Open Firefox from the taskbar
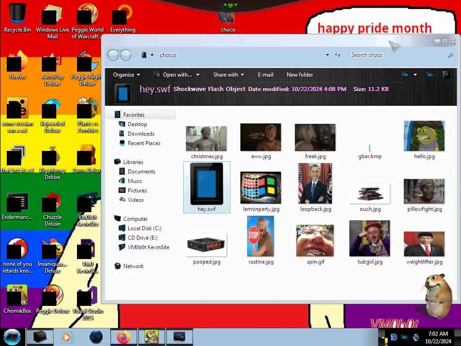 123,337
